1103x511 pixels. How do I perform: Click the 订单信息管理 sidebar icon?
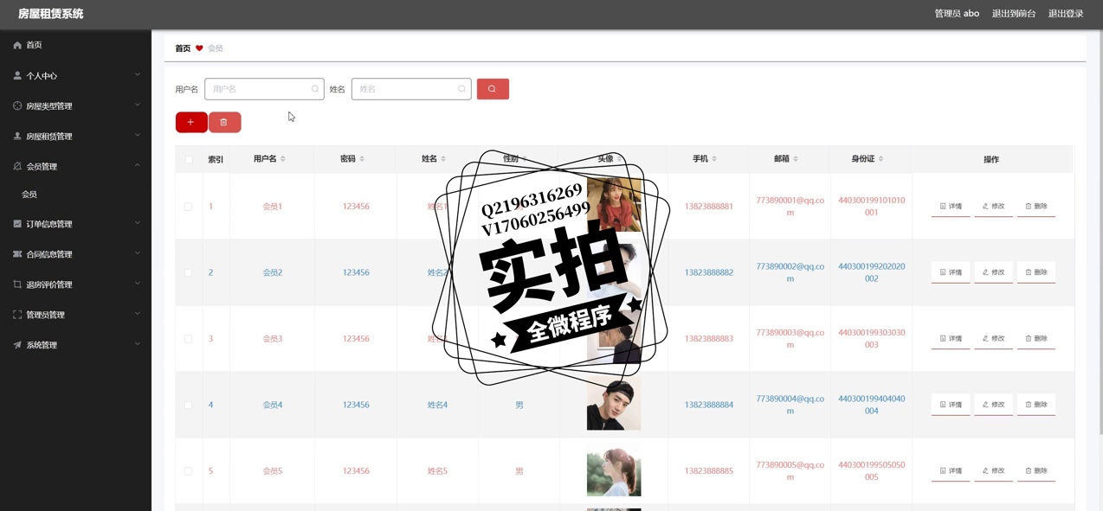click(x=17, y=224)
